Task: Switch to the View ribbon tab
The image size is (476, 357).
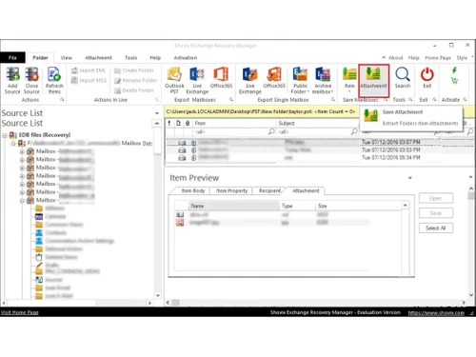Action: [66, 58]
